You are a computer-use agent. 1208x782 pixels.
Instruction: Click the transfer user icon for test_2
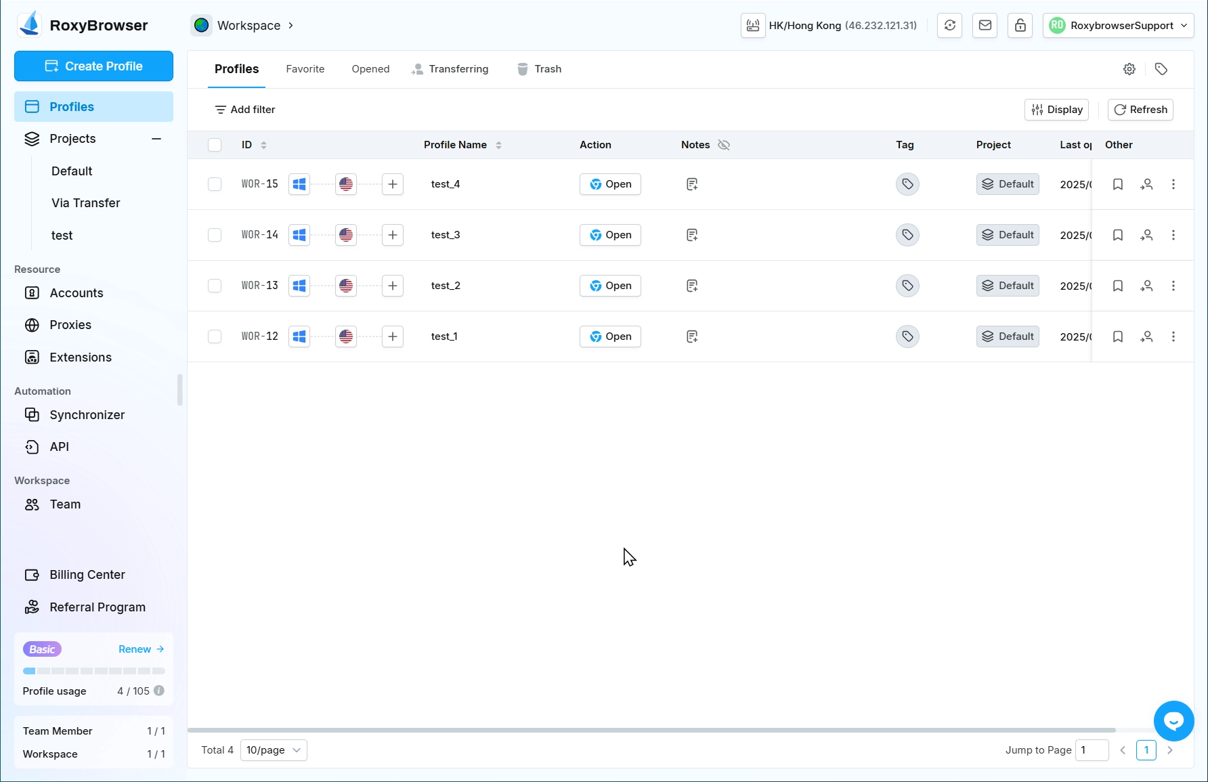pos(1146,286)
